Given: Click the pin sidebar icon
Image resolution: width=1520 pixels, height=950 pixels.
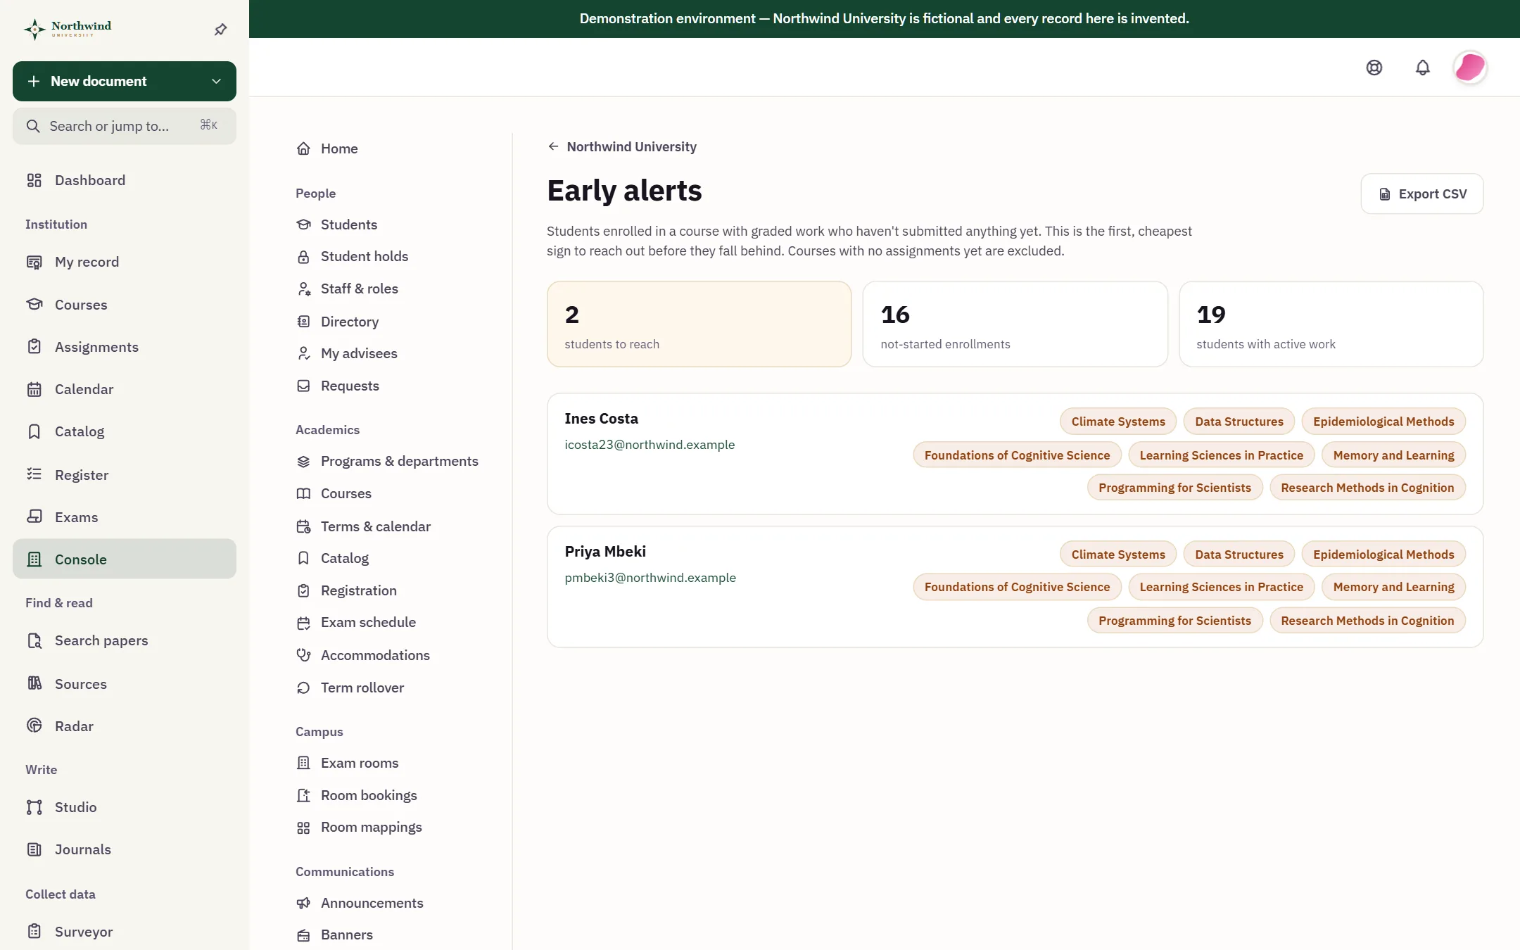Looking at the screenshot, I should click(x=220, y=29).
